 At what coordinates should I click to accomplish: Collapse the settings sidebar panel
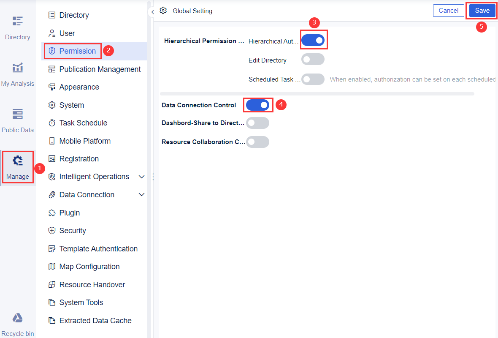click(152, 12)
